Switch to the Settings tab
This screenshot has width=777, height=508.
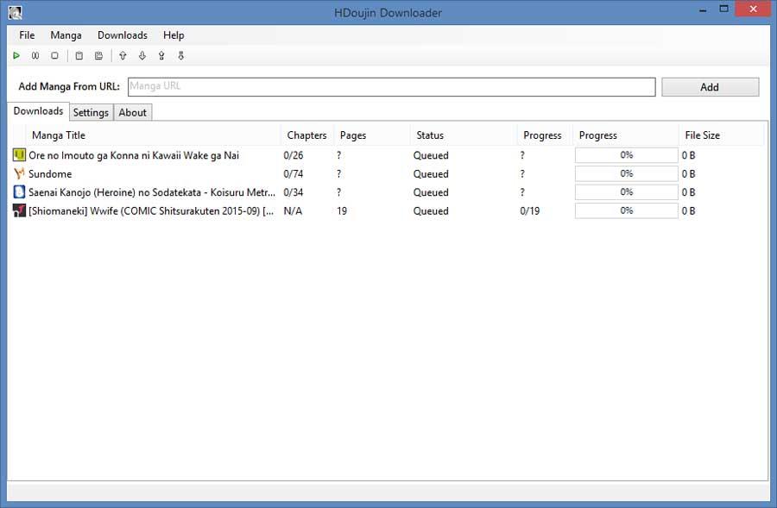pyautogui.click(x=92, y=112)
